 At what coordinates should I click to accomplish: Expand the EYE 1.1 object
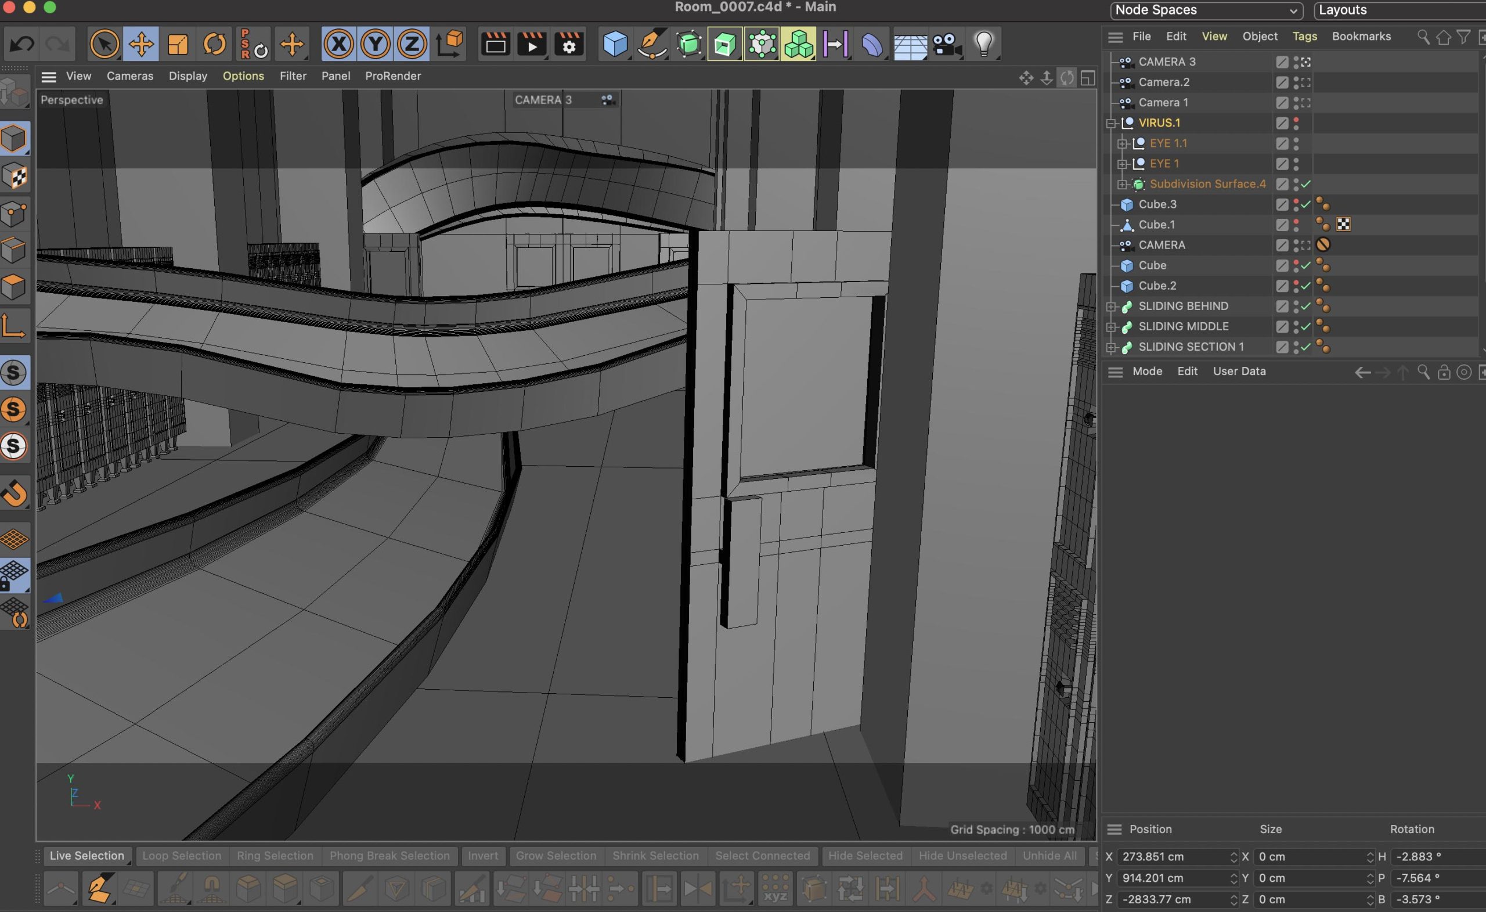point(1121,143)
